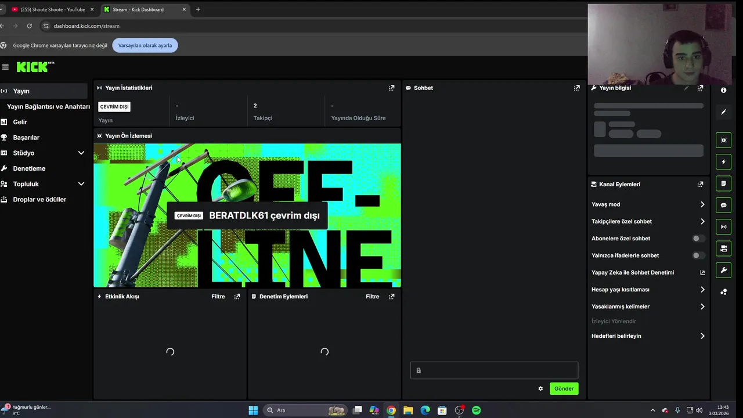Show hidden system tray icons
This screenshot has height=418, width=743.
pyautogui.click(x=652, y=410)
